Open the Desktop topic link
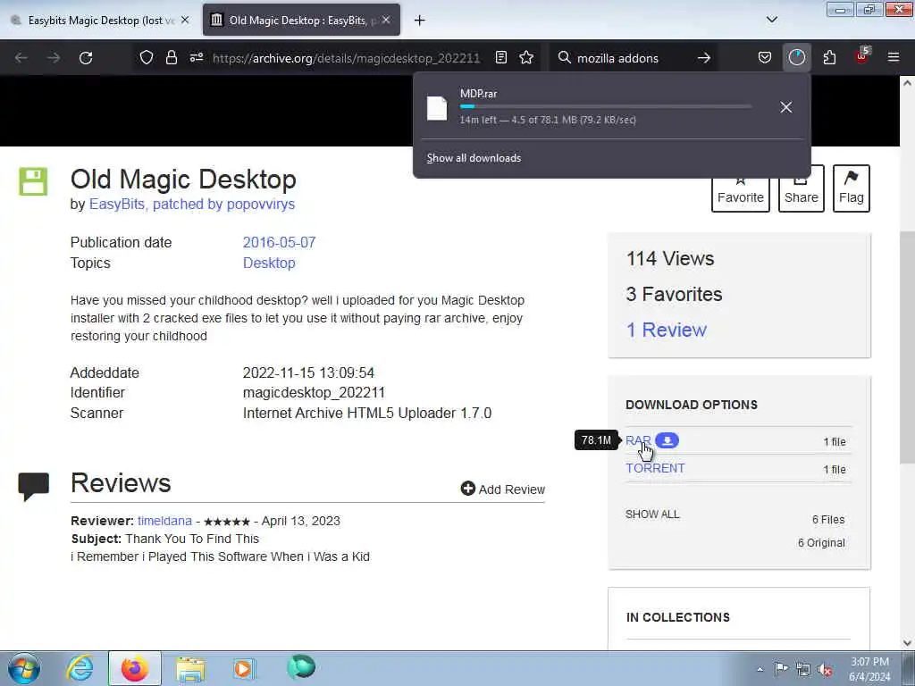 point(269,264)
